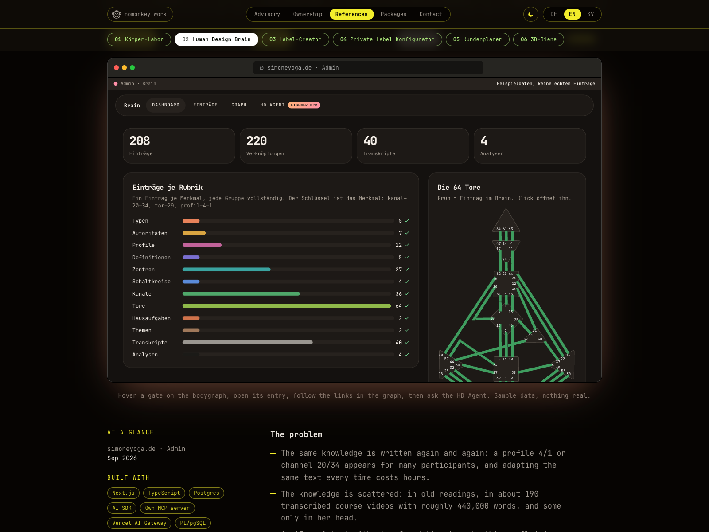This screenshot has height=532, width=709.
Task: Click the Eigener MCP badge
Action: (x=304, y=105)
